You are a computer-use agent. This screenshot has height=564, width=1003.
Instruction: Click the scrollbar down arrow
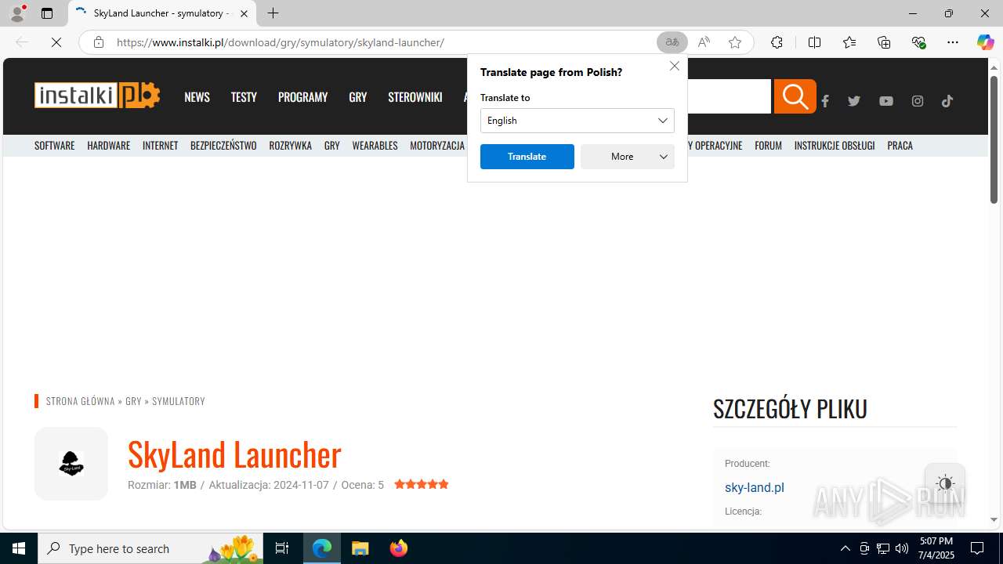click(x=994, y=519)
